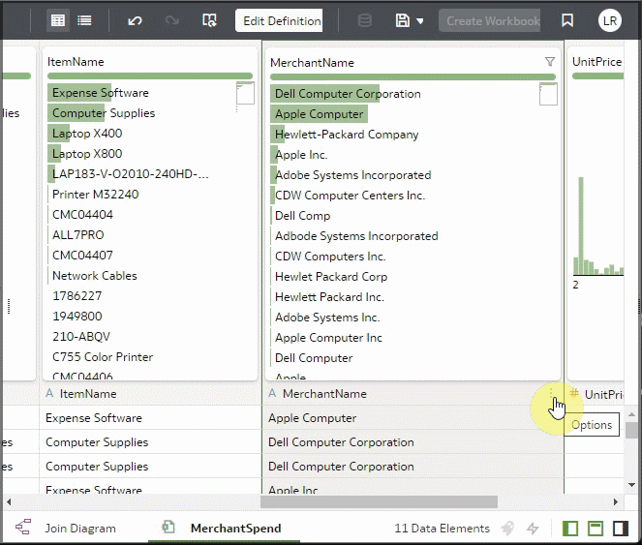Click the horizontal scrollbar thumb
Screen dimensions: 642x545
coord(379,502)
